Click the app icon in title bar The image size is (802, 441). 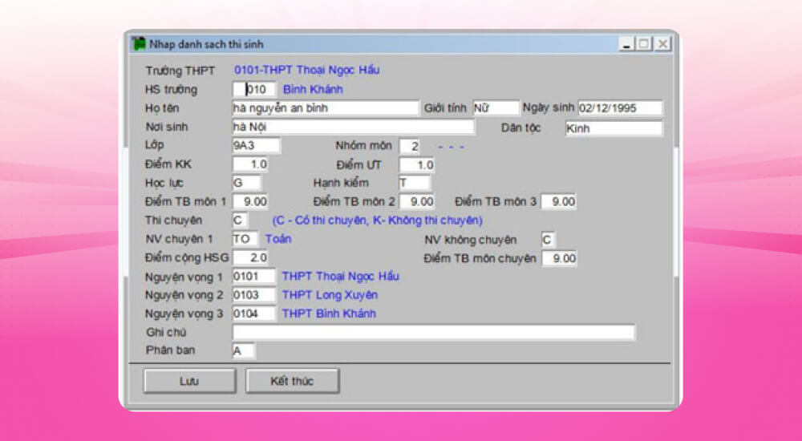(139, 44)
